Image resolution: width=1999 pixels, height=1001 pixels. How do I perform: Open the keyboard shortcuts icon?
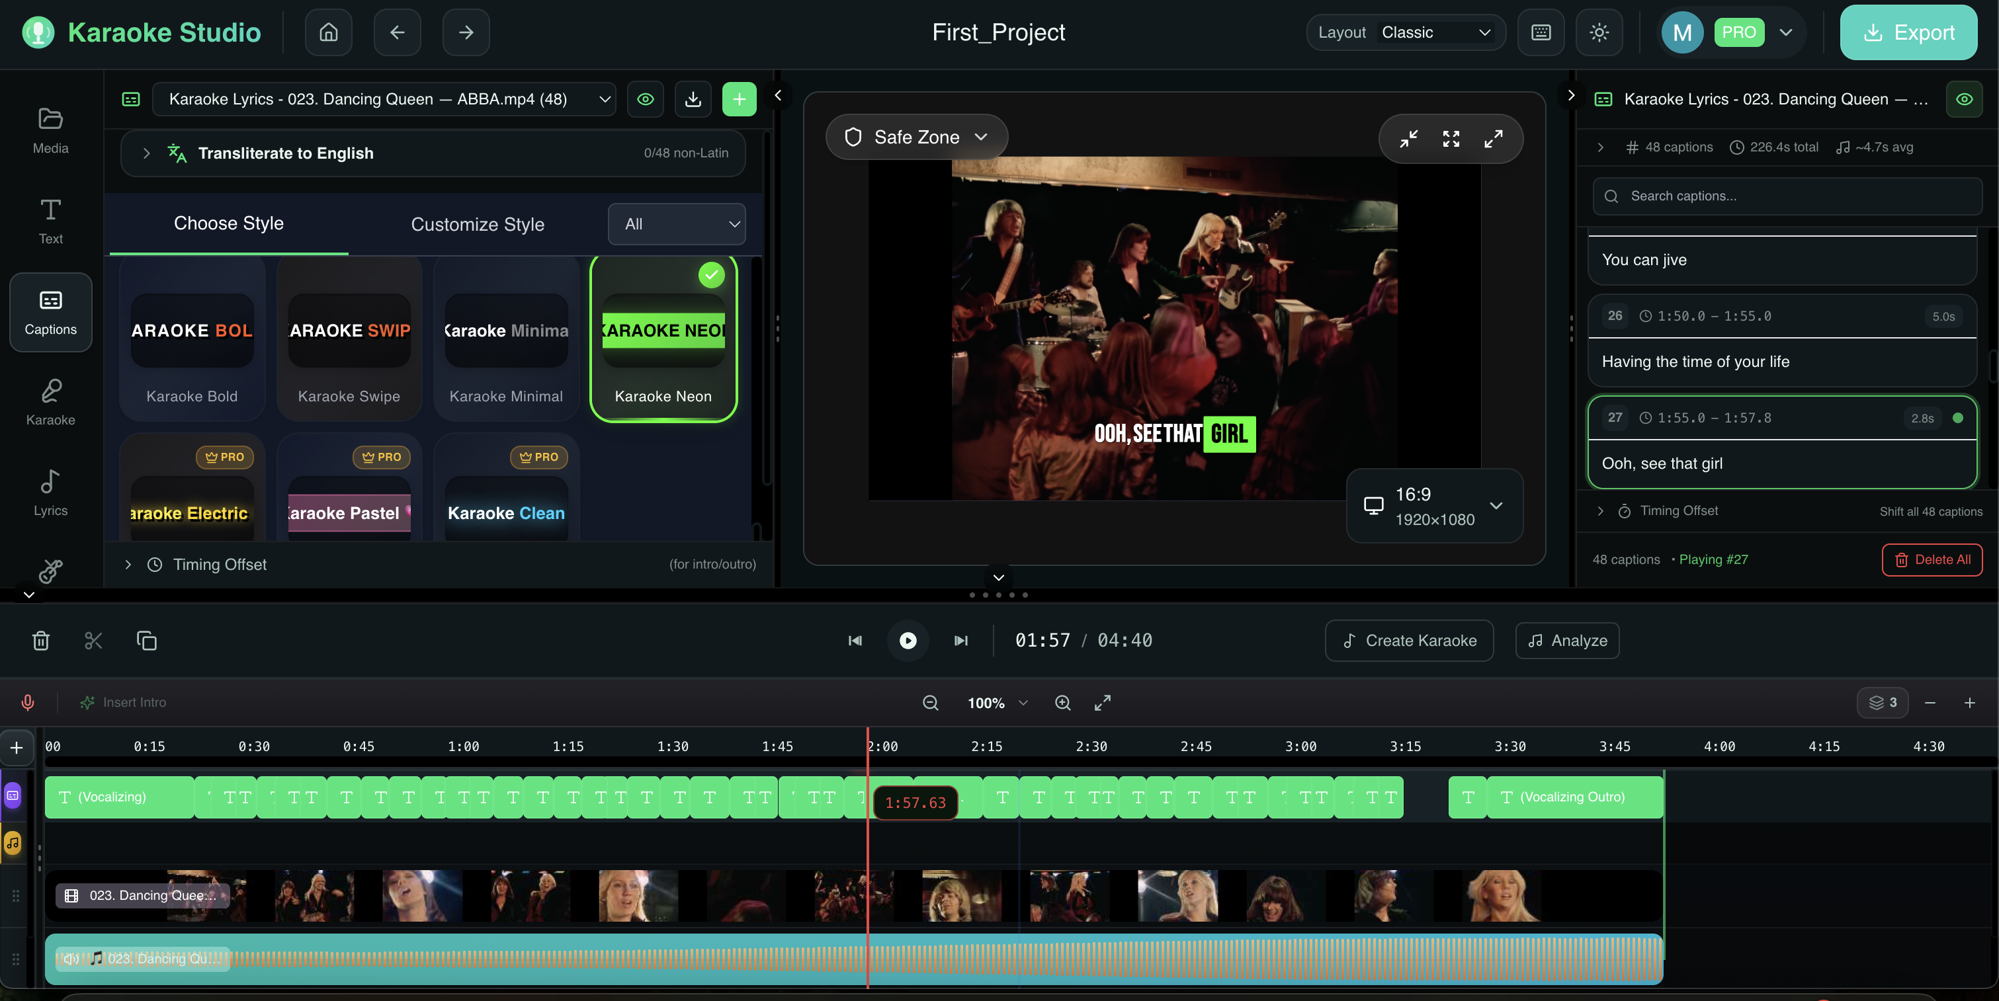[x=1541, y=32]
